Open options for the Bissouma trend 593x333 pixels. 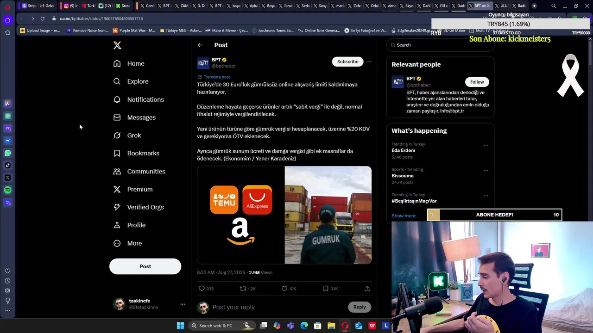pos(486,170)
